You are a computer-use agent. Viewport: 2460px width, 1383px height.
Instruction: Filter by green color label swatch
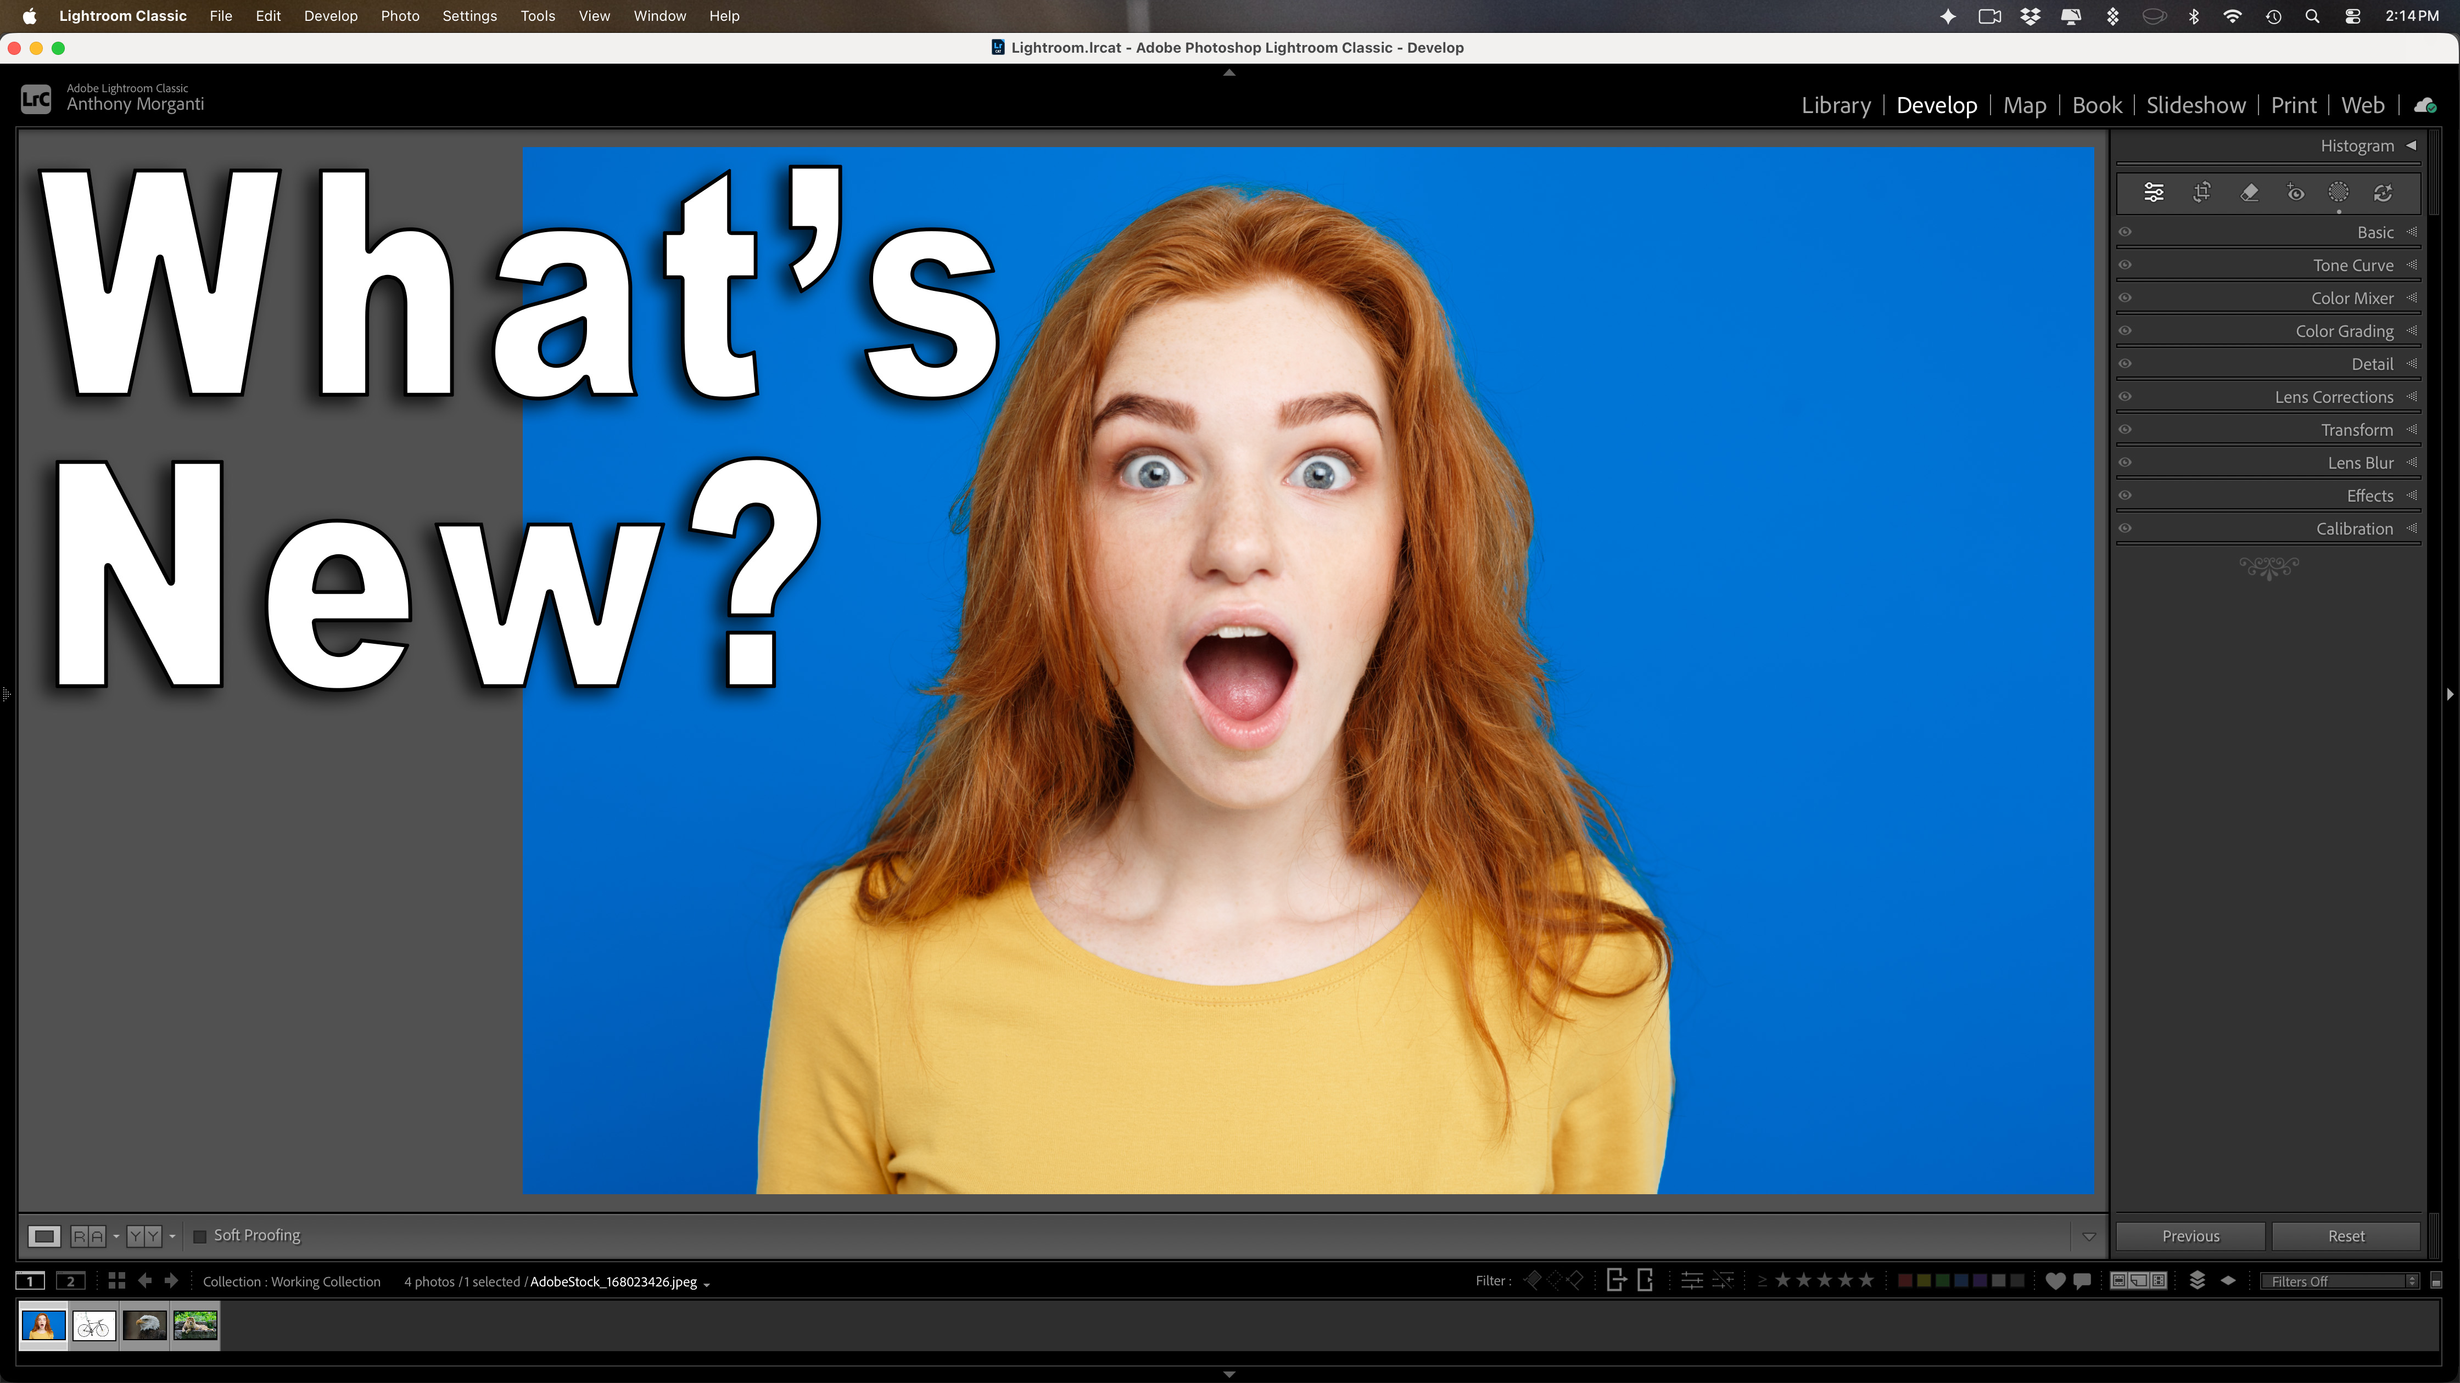coord(1942,1281)
